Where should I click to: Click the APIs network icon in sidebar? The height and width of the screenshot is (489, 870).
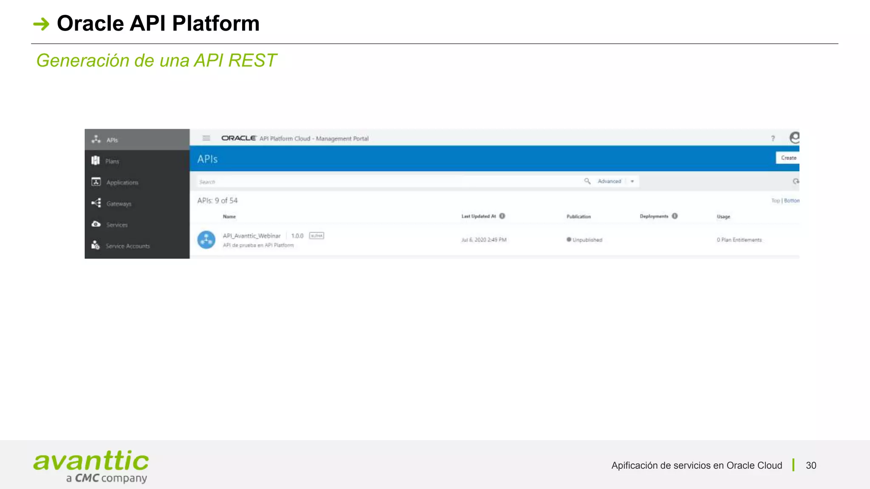point(96,139)
